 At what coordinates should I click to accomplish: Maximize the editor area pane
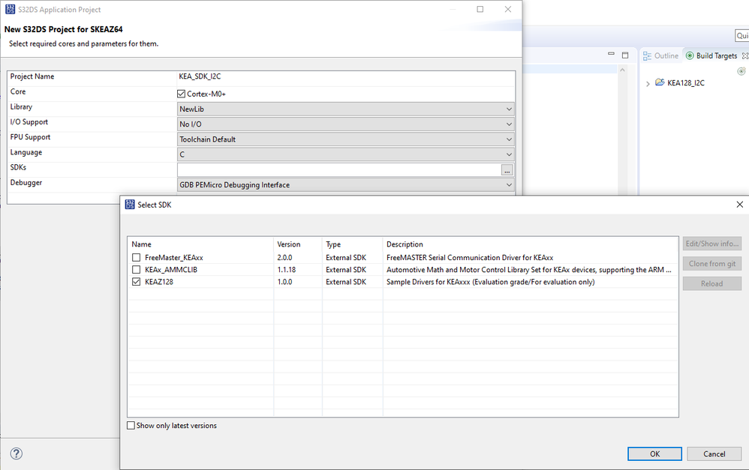[625, 55]
